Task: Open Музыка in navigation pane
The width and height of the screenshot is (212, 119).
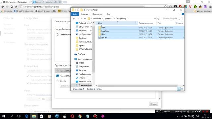Action: pyautogui.click(x=80, y=78)
